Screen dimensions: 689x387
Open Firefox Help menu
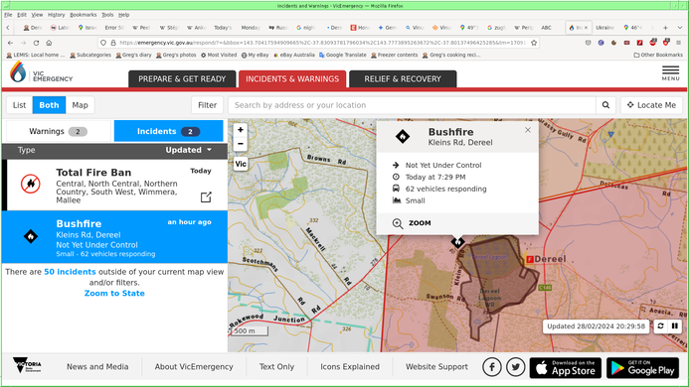point(124,15)
